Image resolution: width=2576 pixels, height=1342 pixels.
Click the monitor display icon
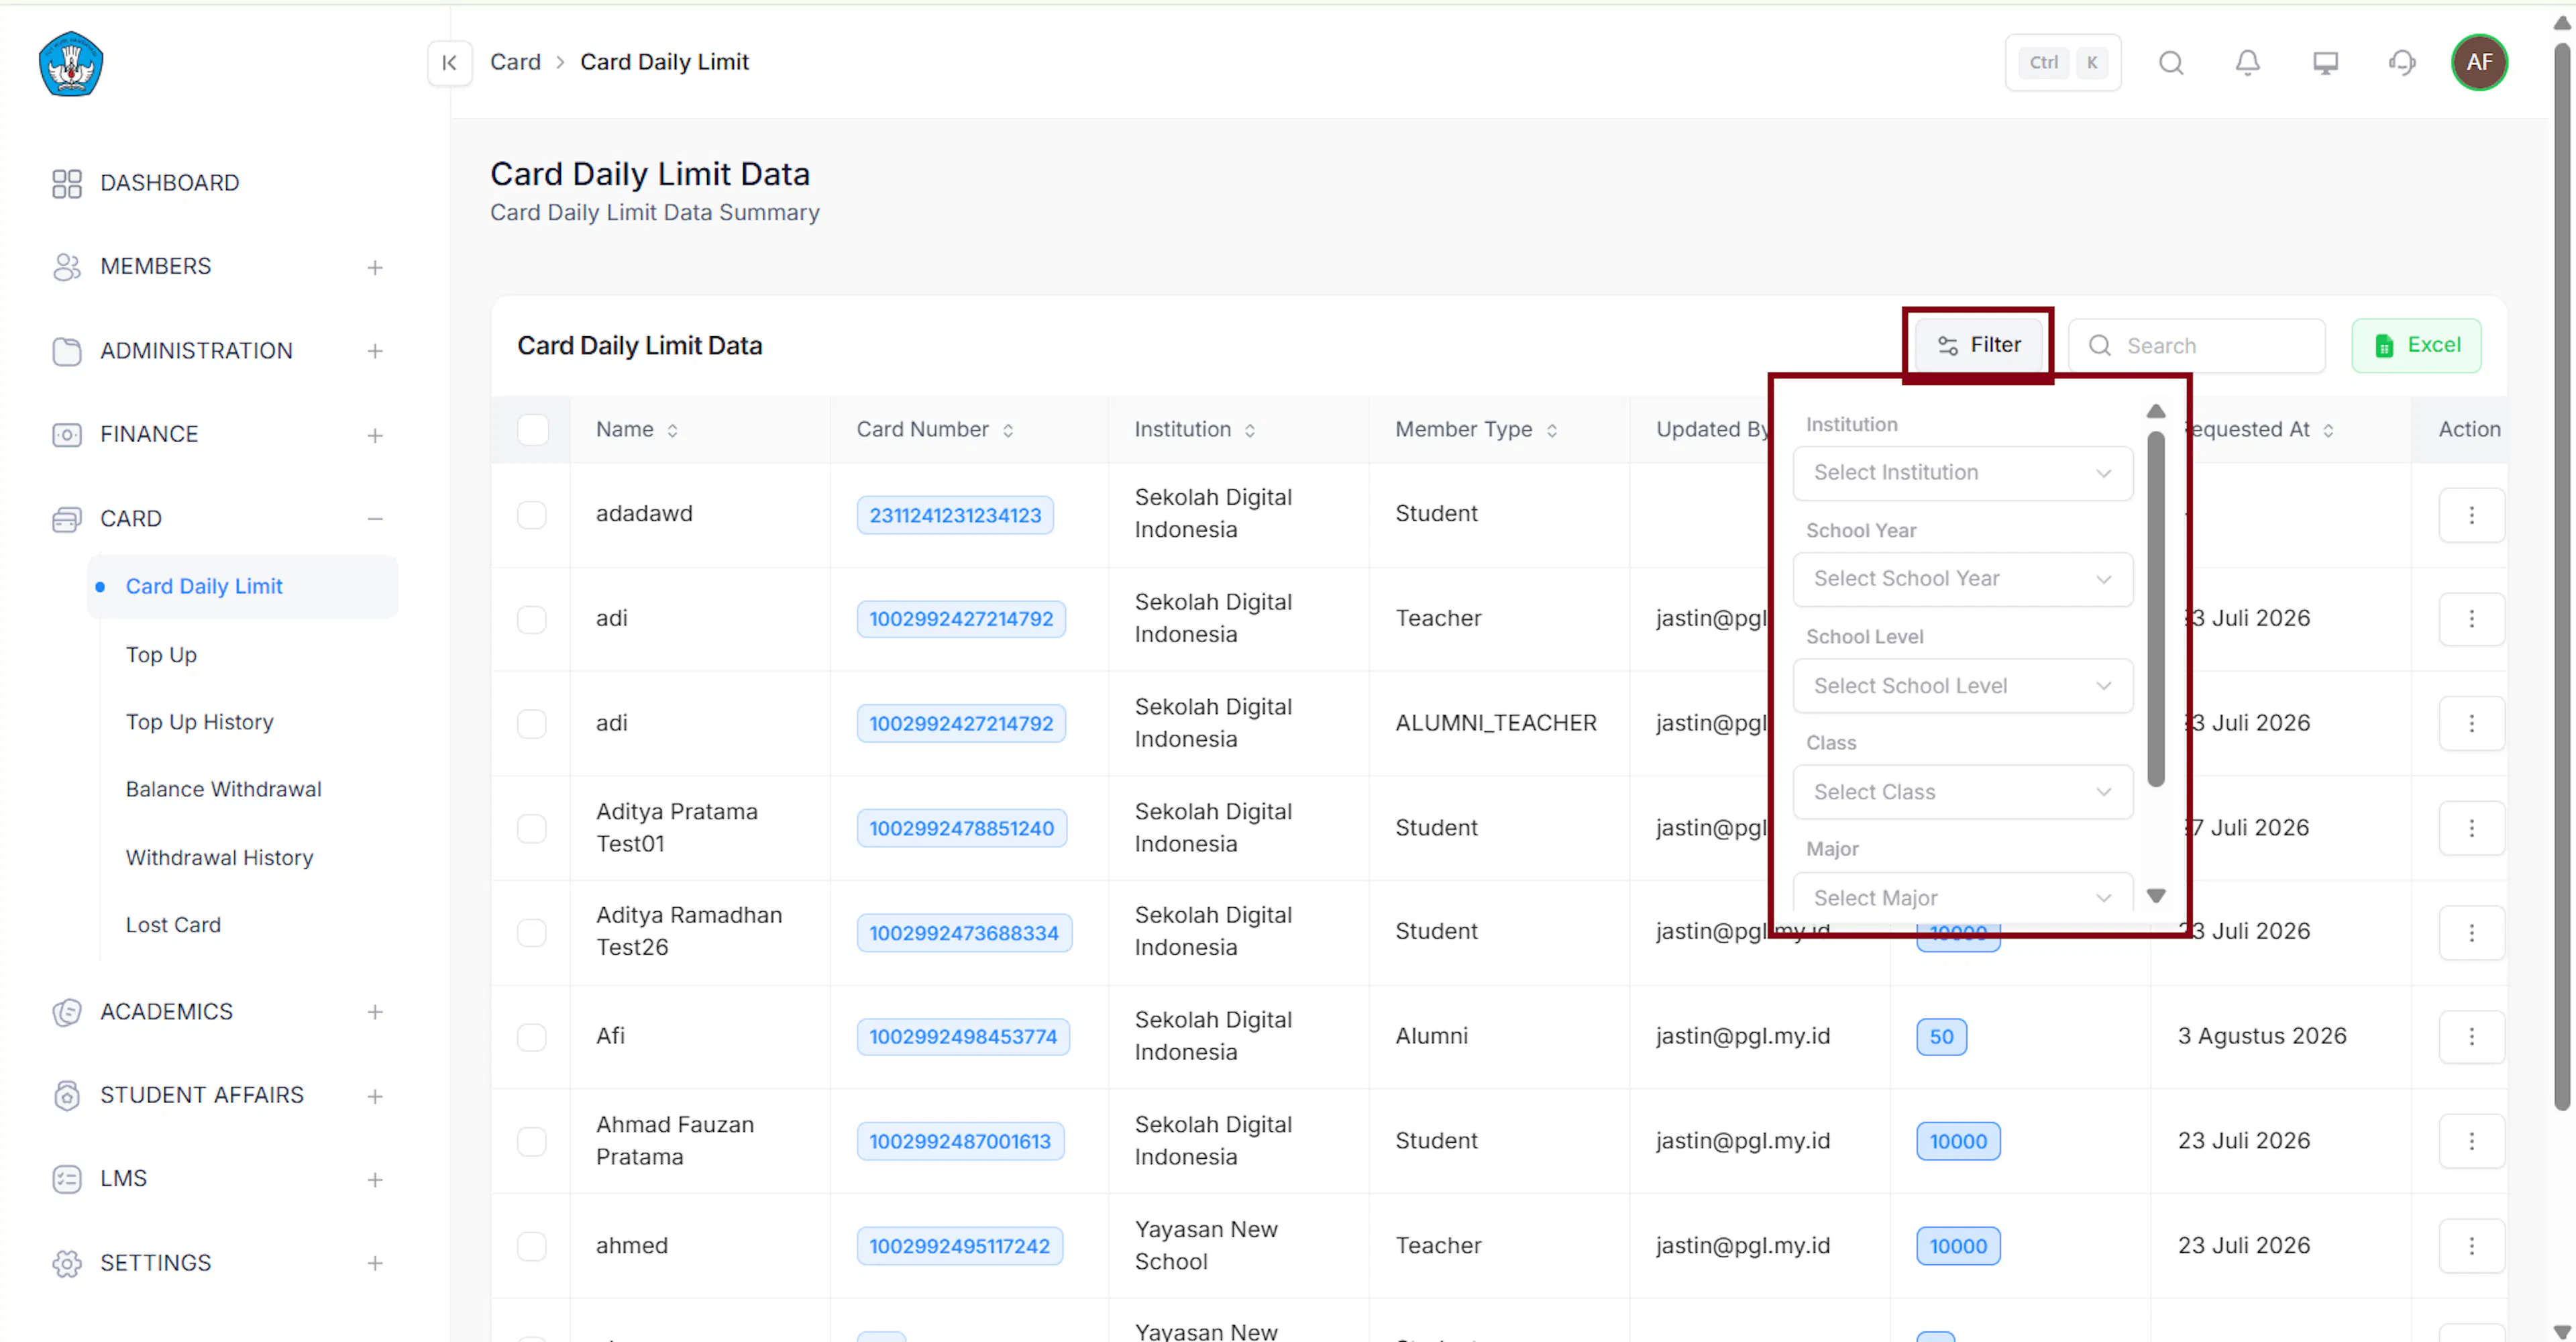2326,63
